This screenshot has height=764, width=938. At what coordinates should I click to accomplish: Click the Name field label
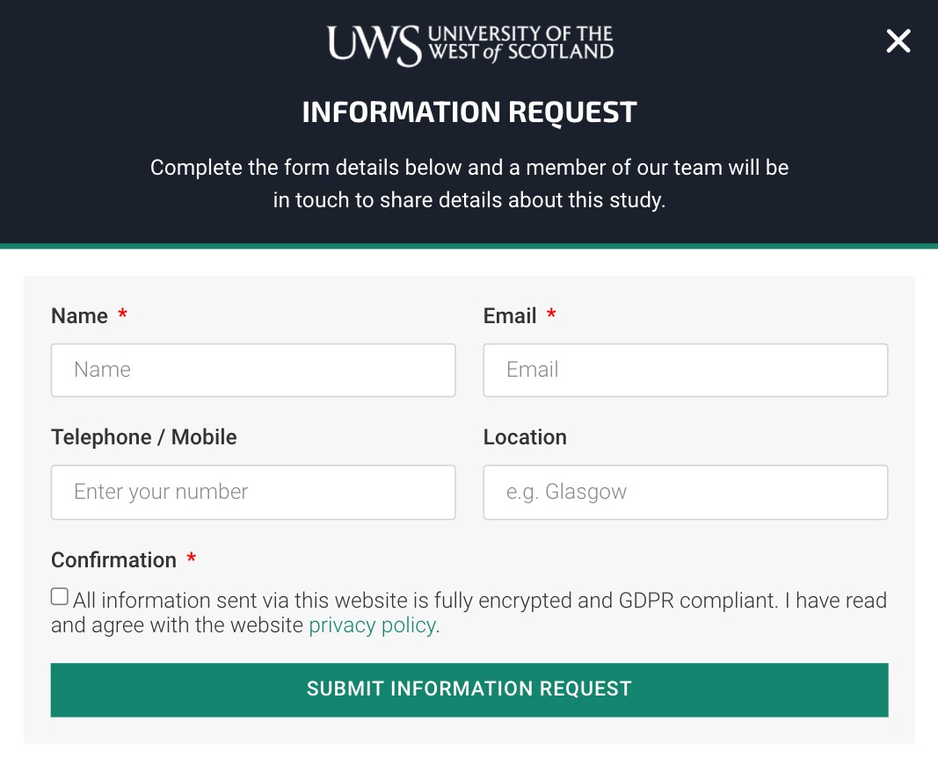coord(79,316)
